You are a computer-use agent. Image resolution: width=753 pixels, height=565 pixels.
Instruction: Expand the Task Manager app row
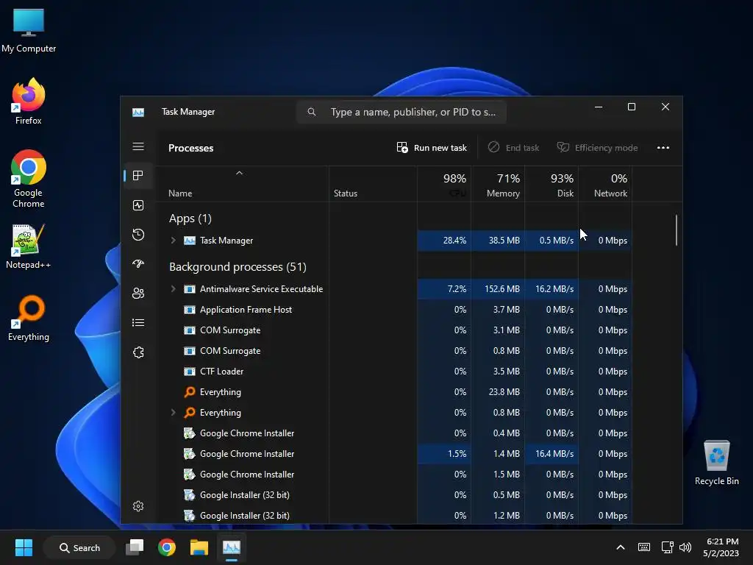click(x=174, y=241)
